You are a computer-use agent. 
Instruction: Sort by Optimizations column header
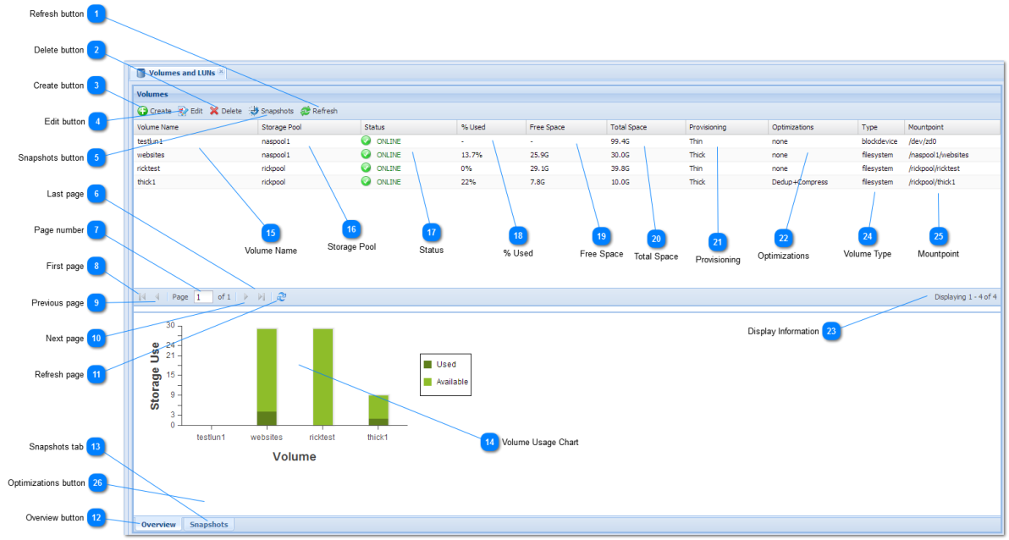pos(813,128)
